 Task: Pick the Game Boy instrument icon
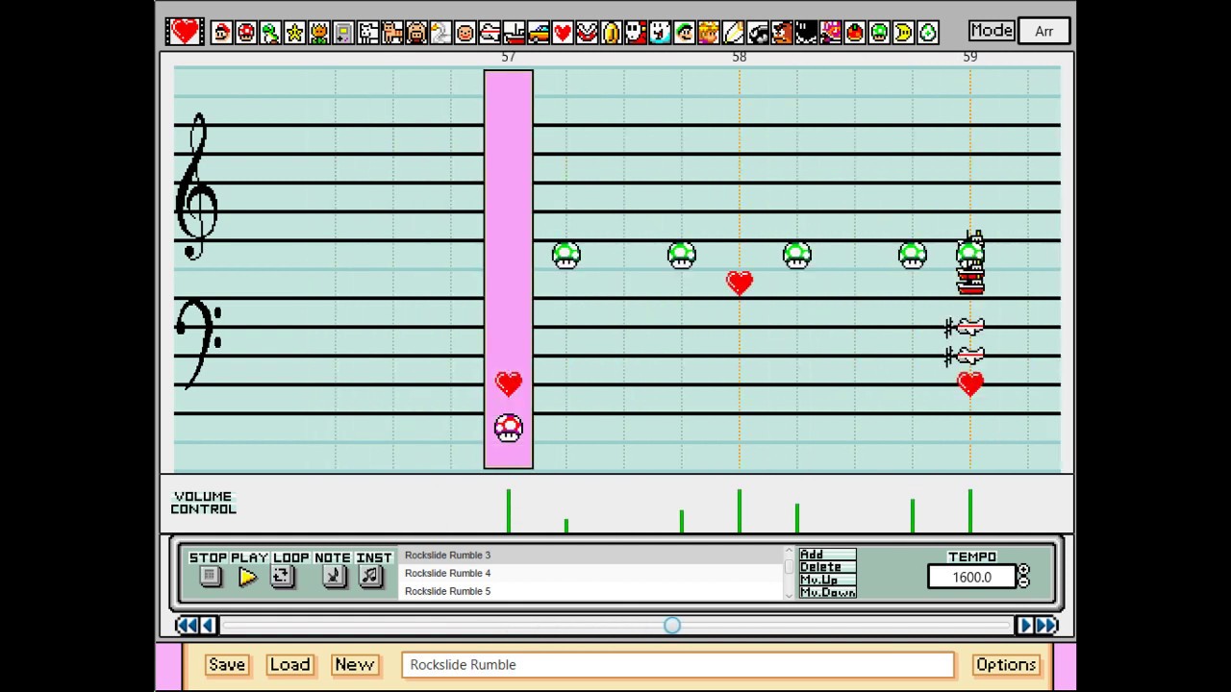pos(343,33)
